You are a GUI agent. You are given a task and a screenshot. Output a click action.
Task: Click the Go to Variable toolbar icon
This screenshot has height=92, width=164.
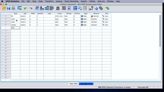pos(42,8)
